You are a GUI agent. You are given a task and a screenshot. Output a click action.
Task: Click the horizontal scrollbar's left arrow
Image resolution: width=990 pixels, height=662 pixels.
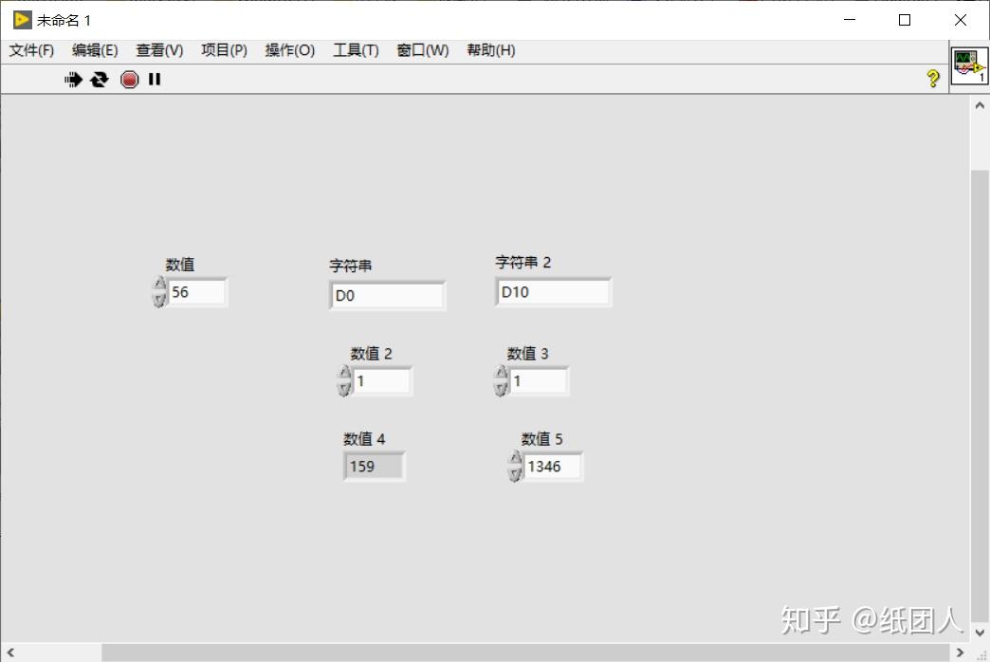(9, 653)
